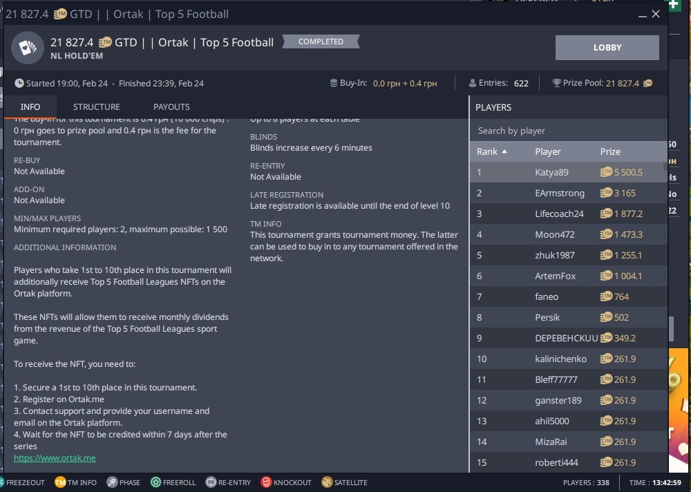Image resolution: width=691 pixels, height=492 pixels.
Task: Click TM coin icon in Katya89's prize
Action: [607, 172]
